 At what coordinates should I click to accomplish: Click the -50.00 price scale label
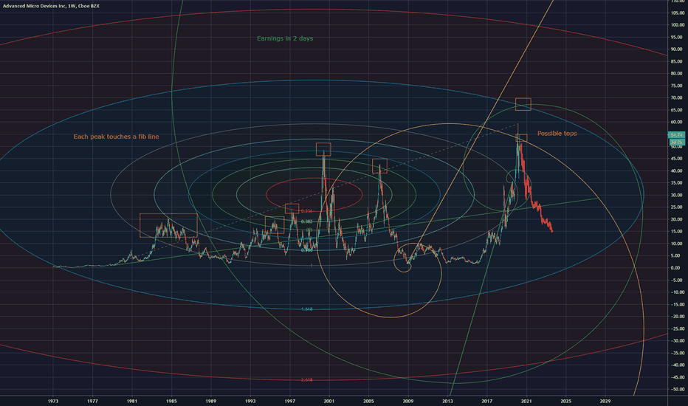pyautogui.click(x=677, y=389)
